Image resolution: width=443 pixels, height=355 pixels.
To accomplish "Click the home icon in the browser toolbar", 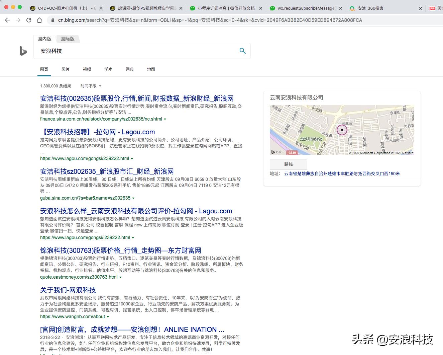I will pos(39,20).
